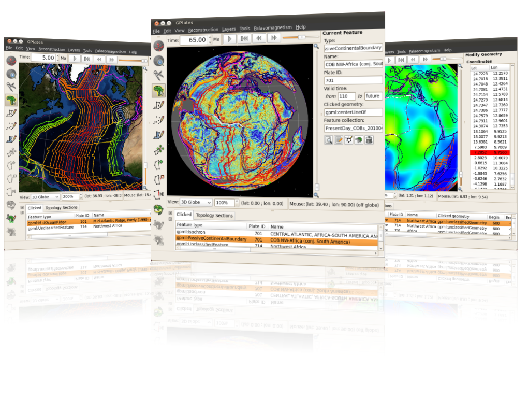The height and width of the screenshot is (397, 528).
Task: Click Clone Geometry icon under Feature collection
Action: point(349,140)
